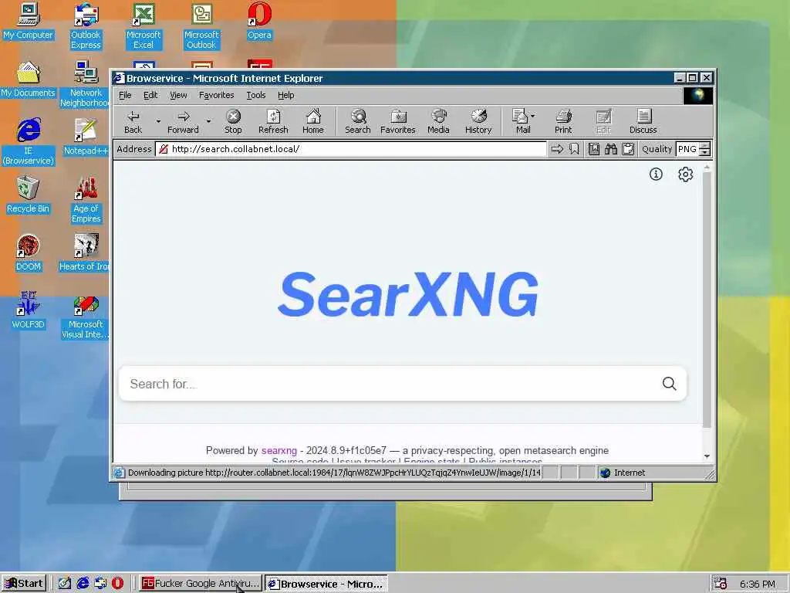This screenshot has height=593, width=790.
Task: Open the Media toolbar pane
Action: click(438, 121)
